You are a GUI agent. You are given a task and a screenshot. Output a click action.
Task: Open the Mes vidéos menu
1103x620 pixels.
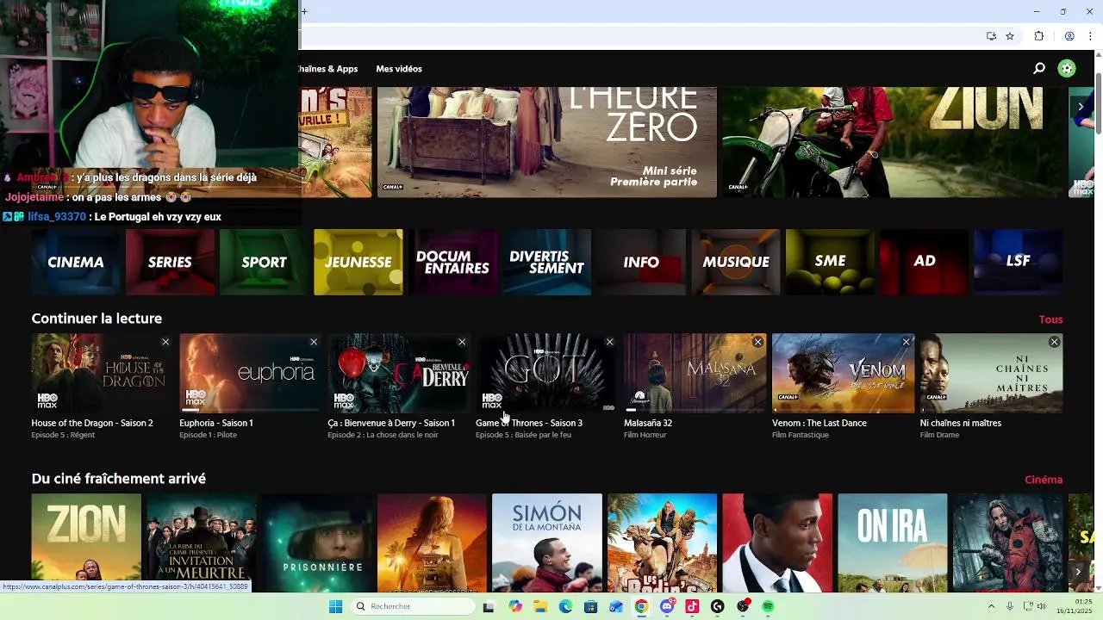(x=399, y=69)
